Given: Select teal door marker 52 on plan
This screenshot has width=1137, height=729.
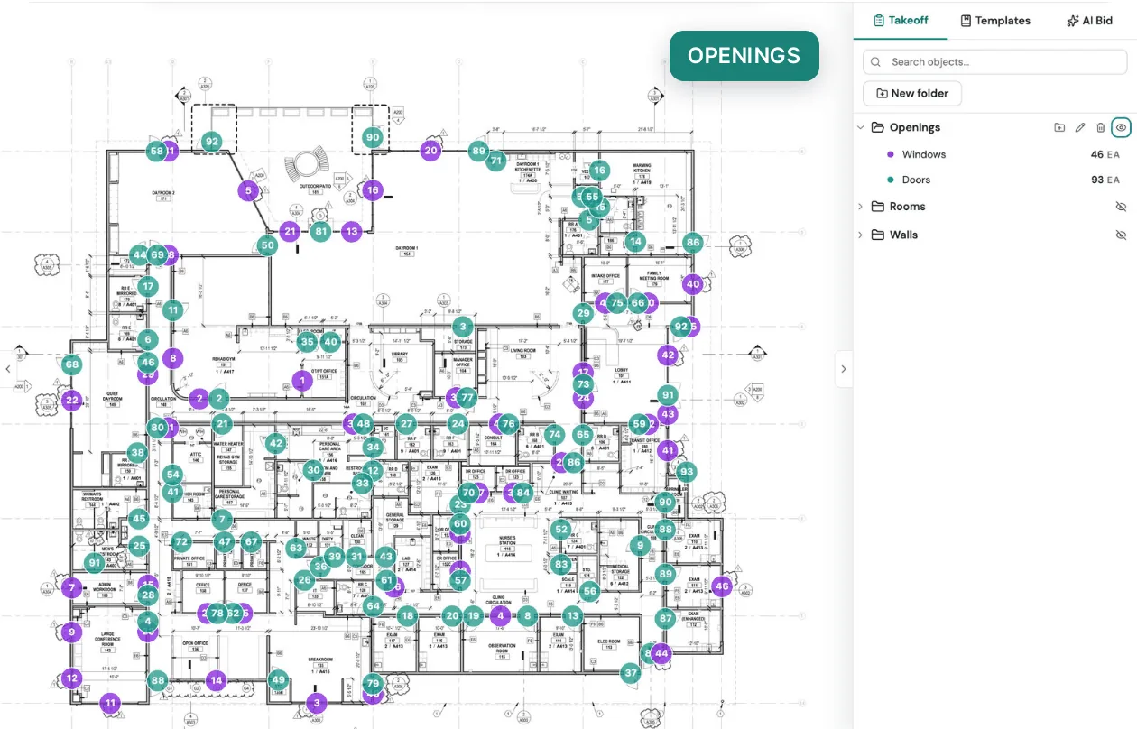Looking at the screenshot, I should tap(561, 530).
